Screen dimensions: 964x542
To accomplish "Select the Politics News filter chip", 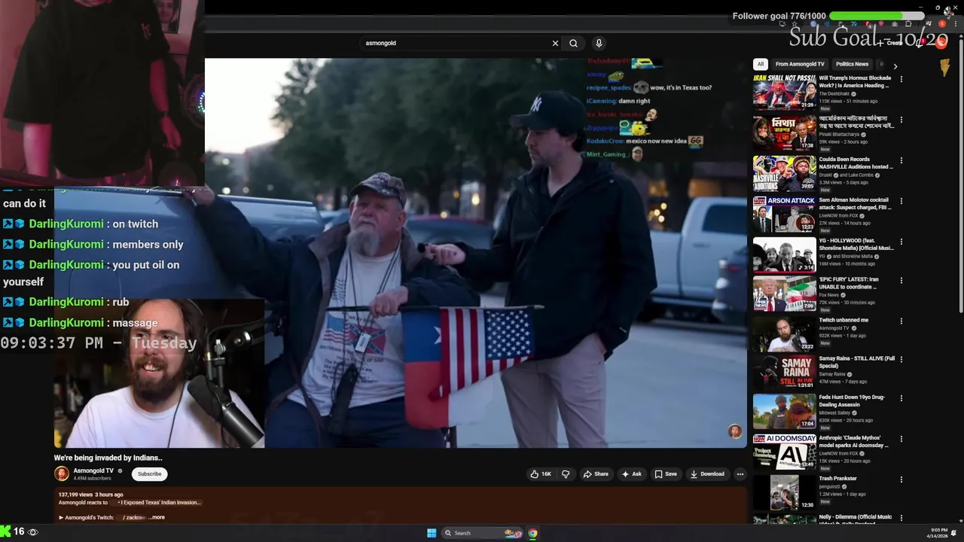I will pyautogui.click(x=852, y=64).
